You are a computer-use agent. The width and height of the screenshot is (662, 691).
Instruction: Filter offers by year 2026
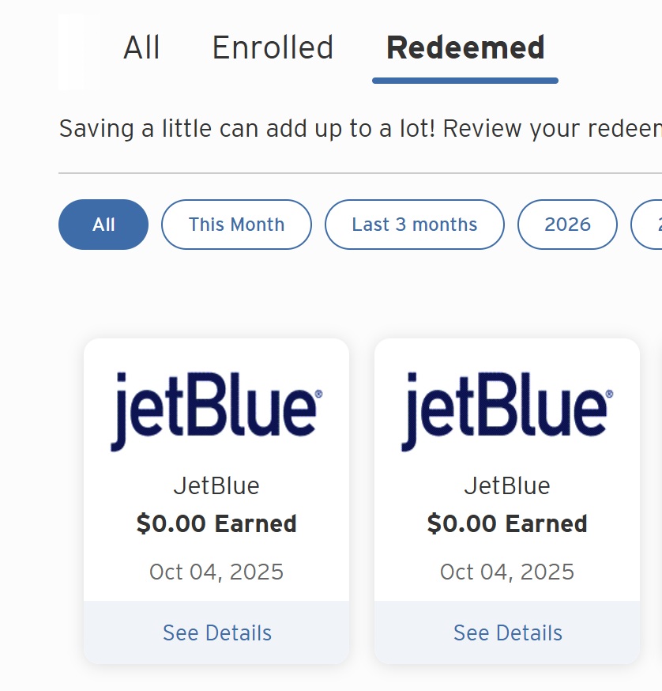point(567,225)
